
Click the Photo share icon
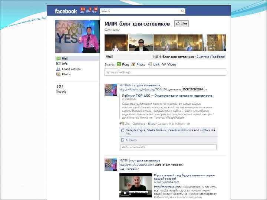tap(133, 64)
